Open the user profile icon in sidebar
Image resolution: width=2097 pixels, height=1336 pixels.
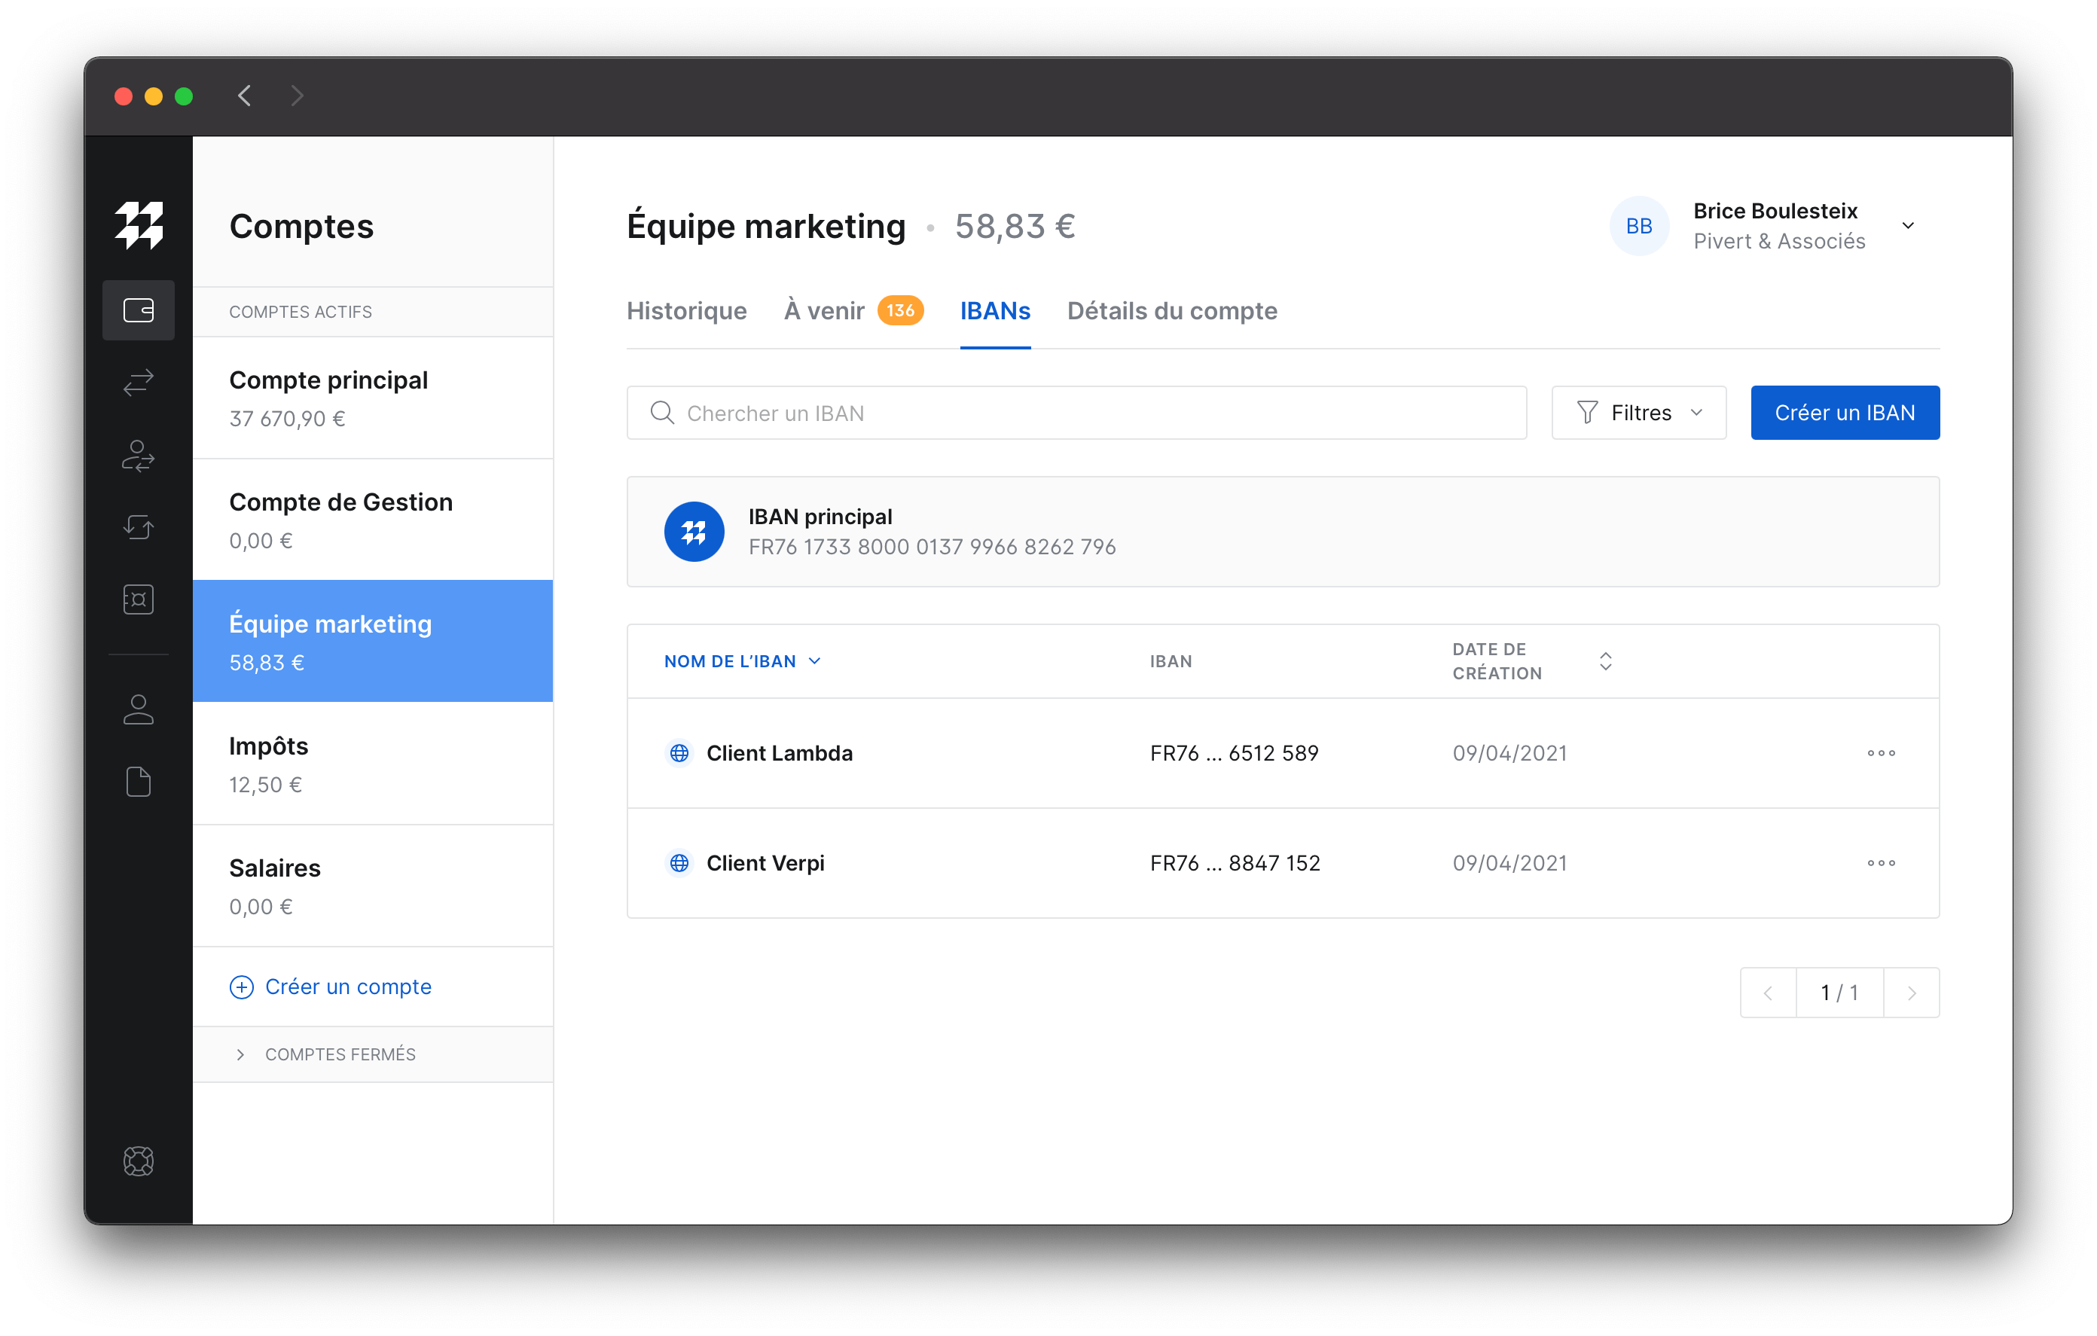pyautogui.click(x=139, y=709)
